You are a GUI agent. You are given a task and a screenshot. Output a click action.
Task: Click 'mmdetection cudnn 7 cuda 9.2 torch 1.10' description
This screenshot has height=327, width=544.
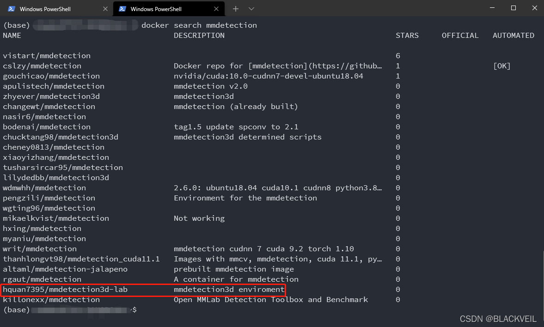(x=263, y=248)
